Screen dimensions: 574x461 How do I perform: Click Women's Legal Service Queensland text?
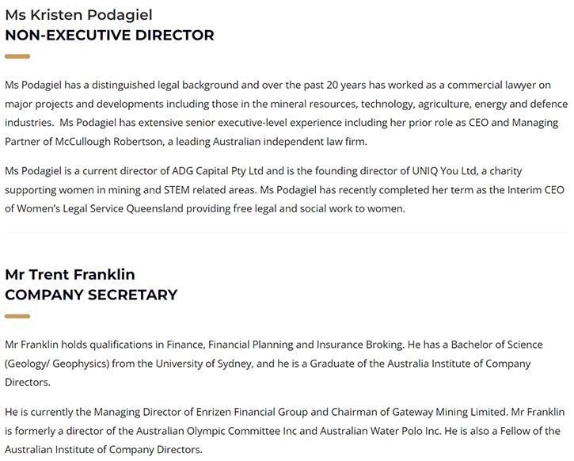[x=100, y=208]
